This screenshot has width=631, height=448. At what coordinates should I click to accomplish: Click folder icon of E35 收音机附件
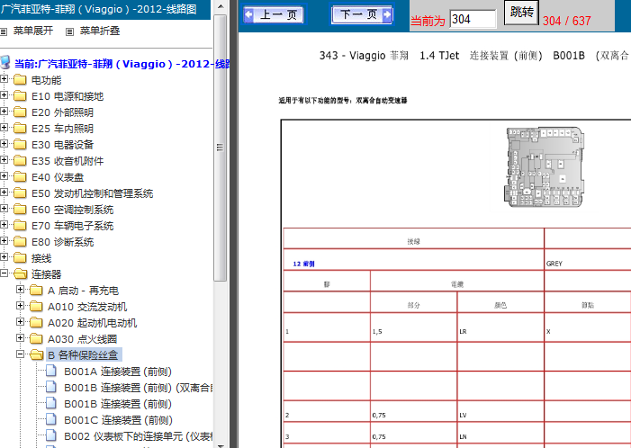[20, 160]
